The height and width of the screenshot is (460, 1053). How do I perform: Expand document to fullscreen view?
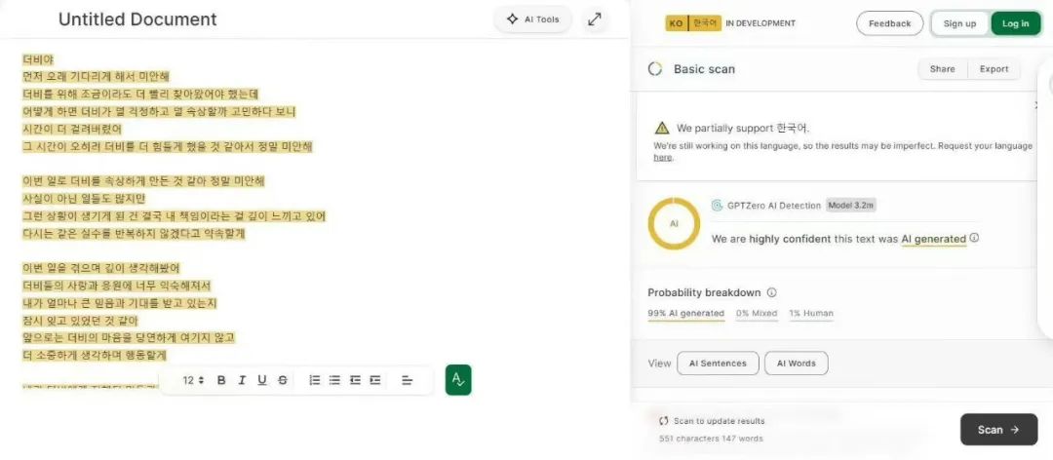[595, 19]
